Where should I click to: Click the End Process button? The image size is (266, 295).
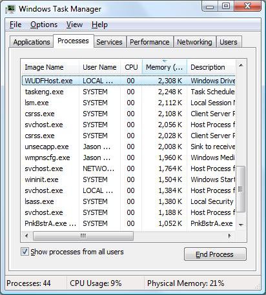(x=215, y=254)
